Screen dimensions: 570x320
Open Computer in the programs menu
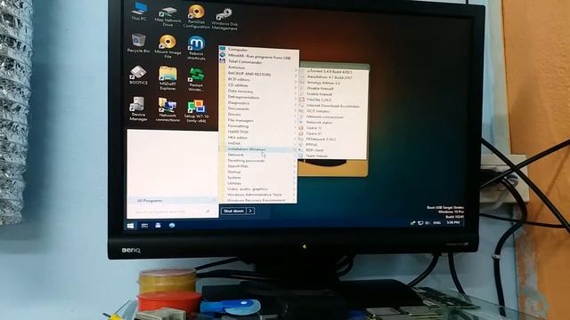[258, 50]
